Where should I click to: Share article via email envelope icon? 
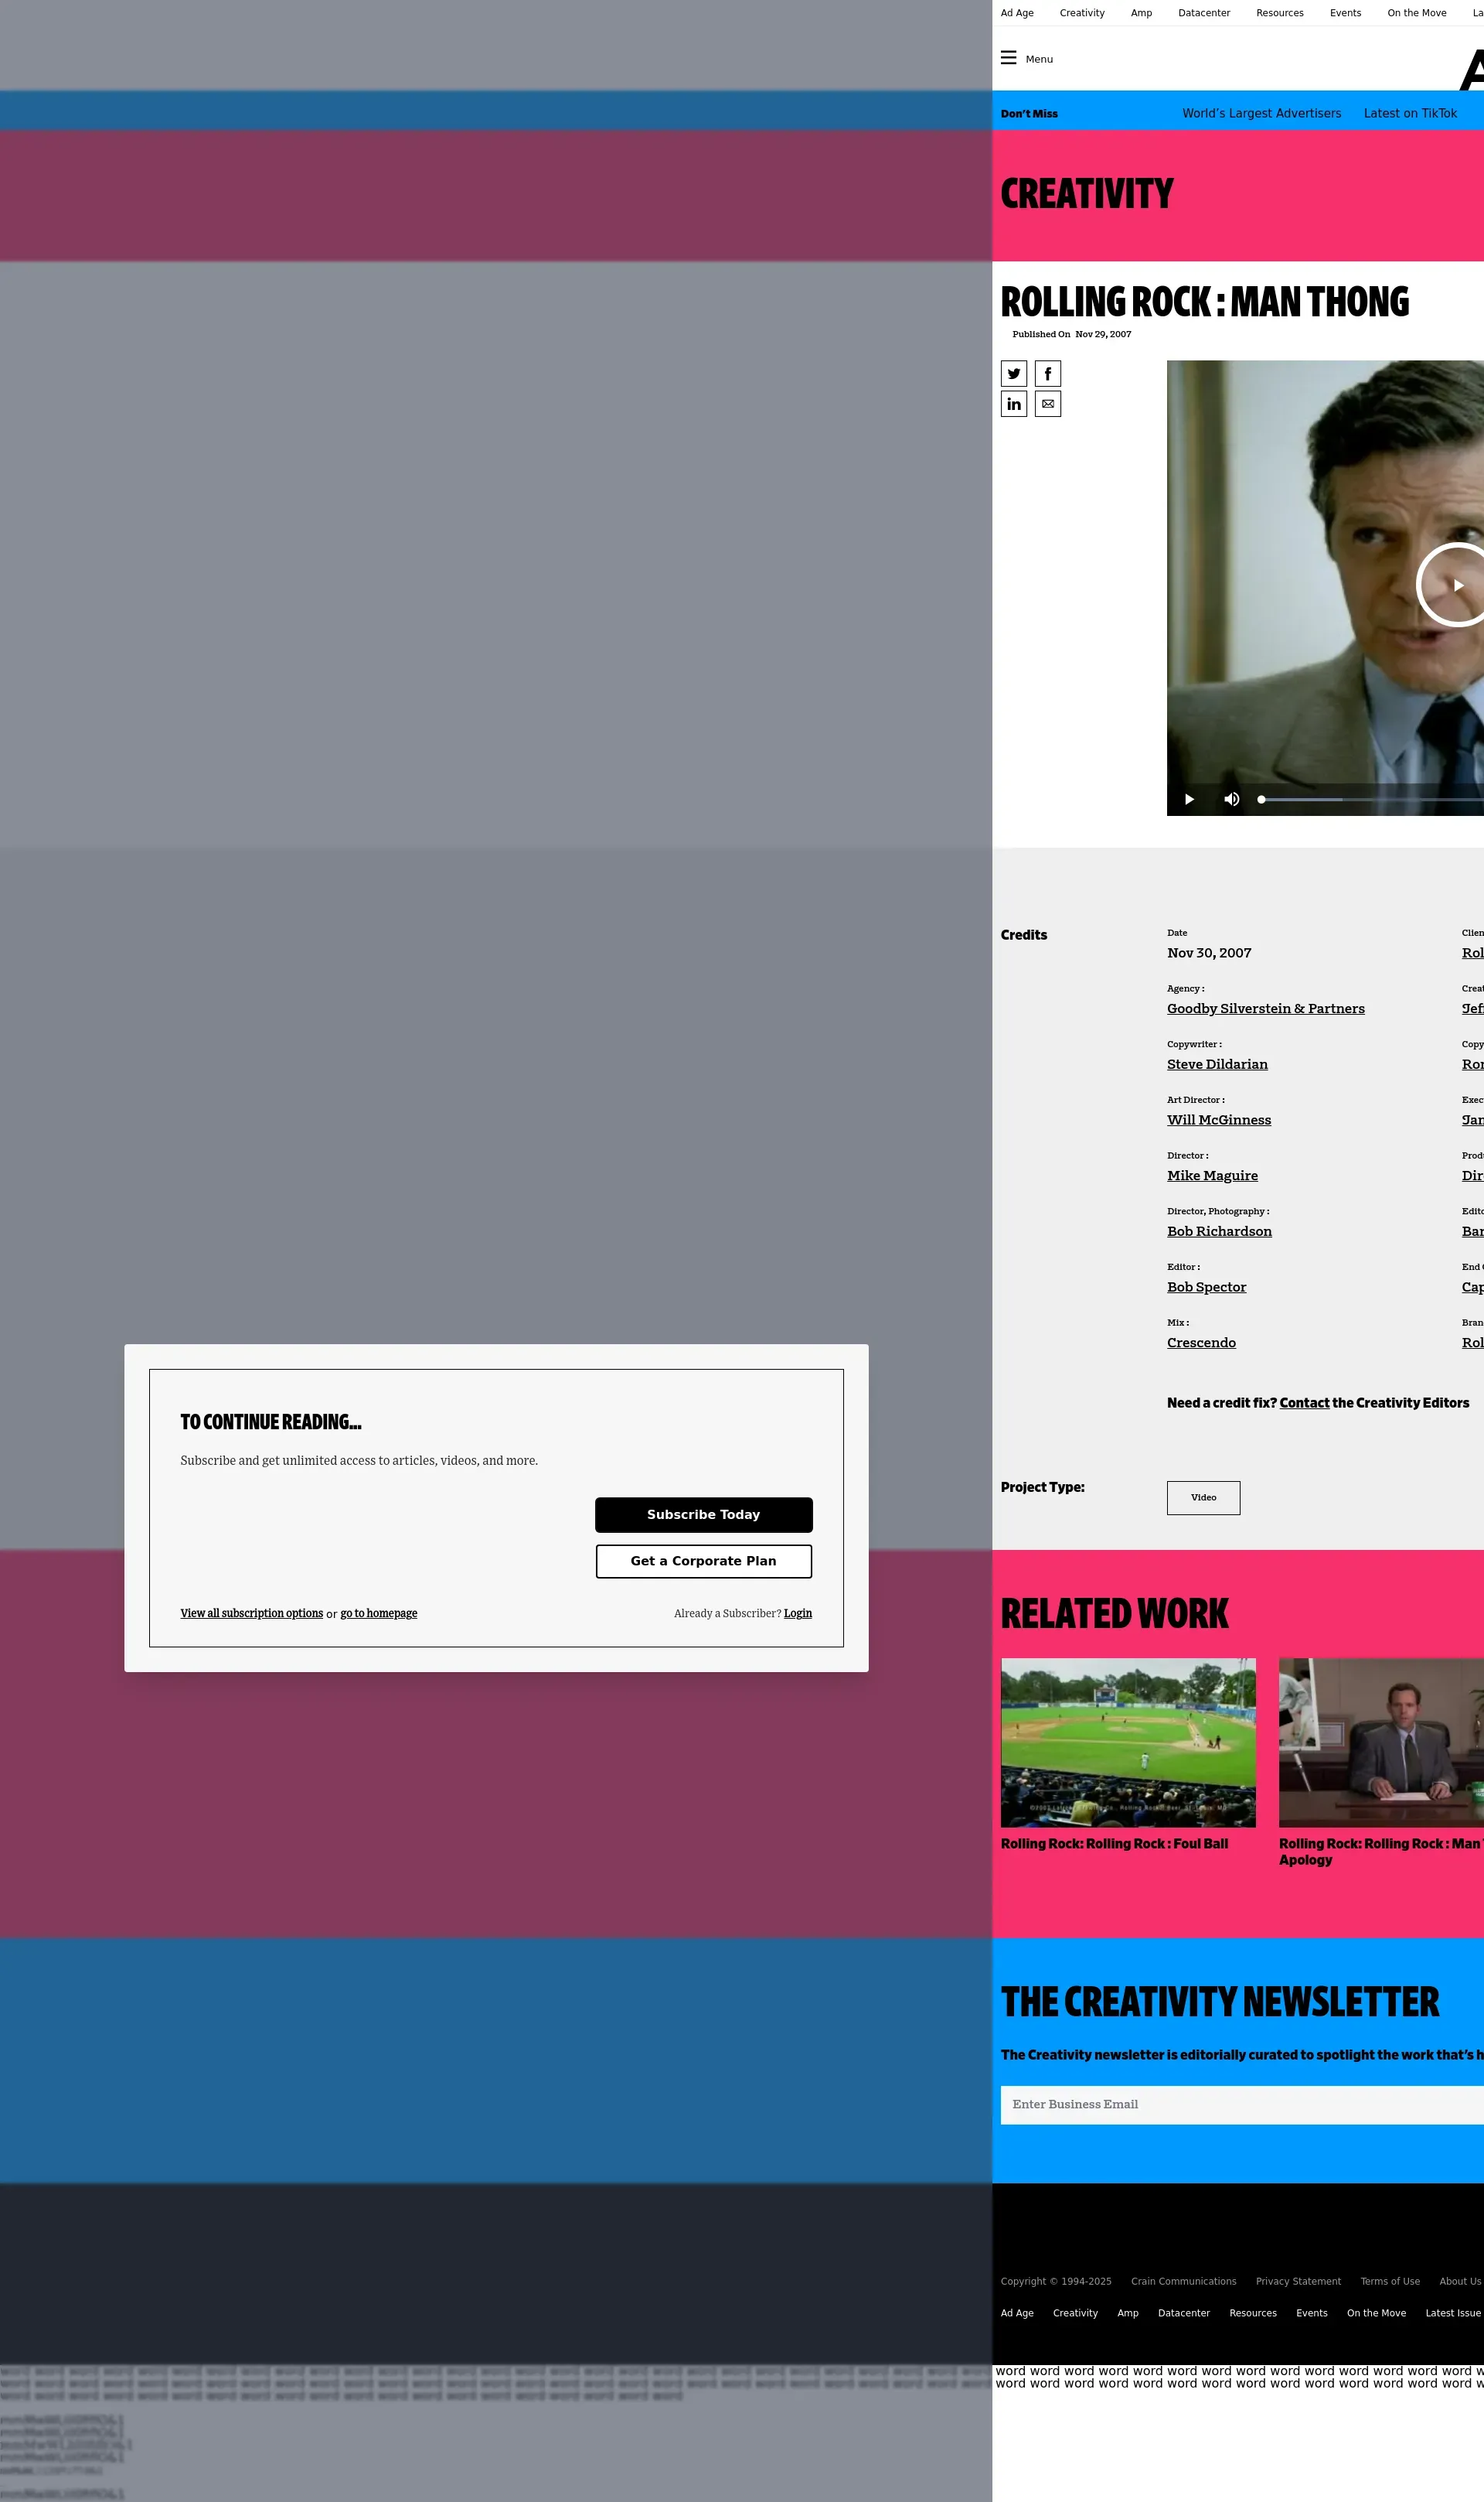[x=1047, y=404]
